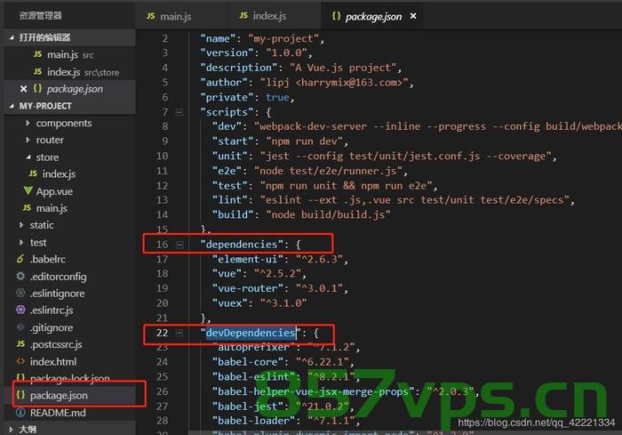Select the package.json editor tab
622x435 pixels.
pos(373,16)
